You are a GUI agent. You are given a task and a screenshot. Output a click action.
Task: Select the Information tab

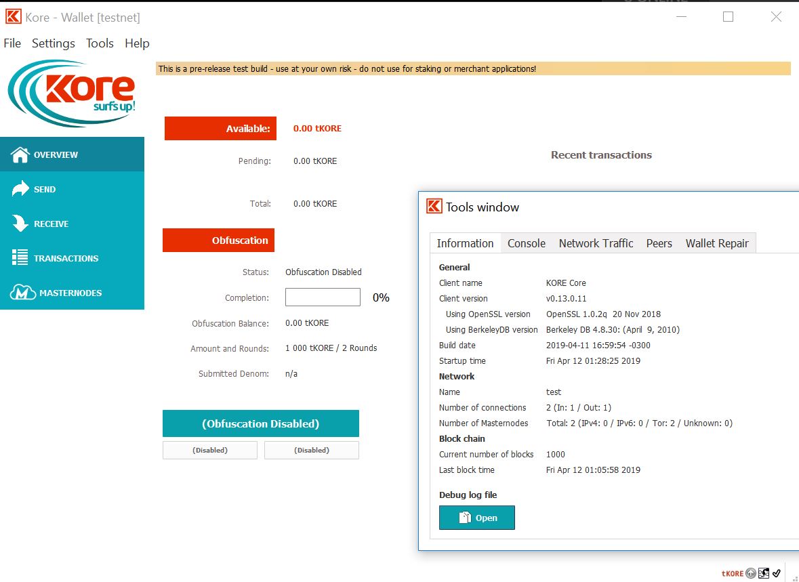(465, 243)
